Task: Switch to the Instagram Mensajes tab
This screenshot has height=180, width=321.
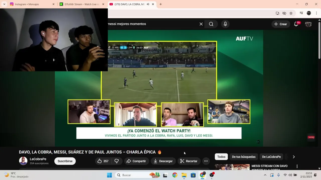Action: point(32,4)
